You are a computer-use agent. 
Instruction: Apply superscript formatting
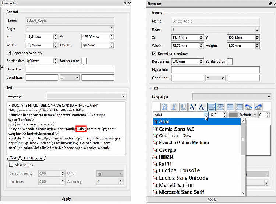tap(192, 107)
